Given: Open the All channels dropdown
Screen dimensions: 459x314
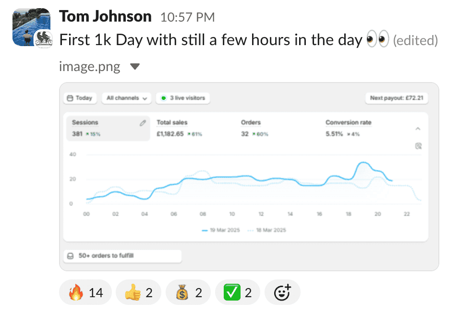Looking at the screenshot, I should [126, 98].
